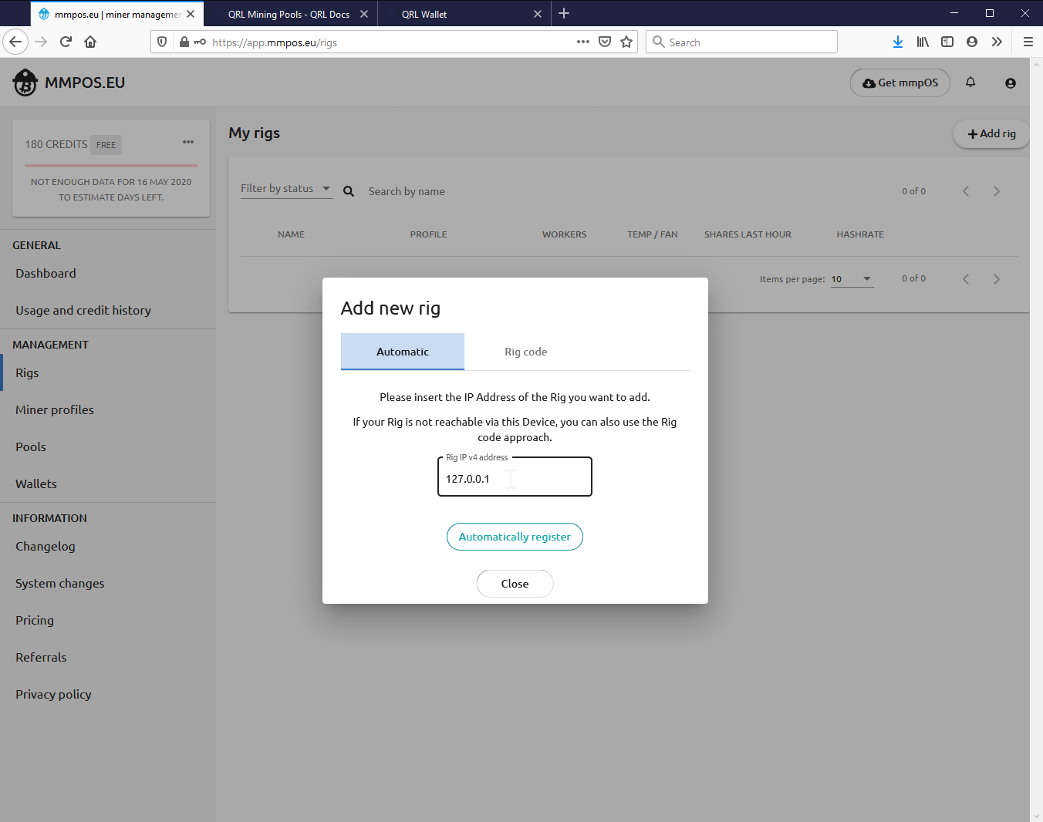
Task: Open Pools in the sidebar
Action: pyautogui.click(x=31, y=447)
